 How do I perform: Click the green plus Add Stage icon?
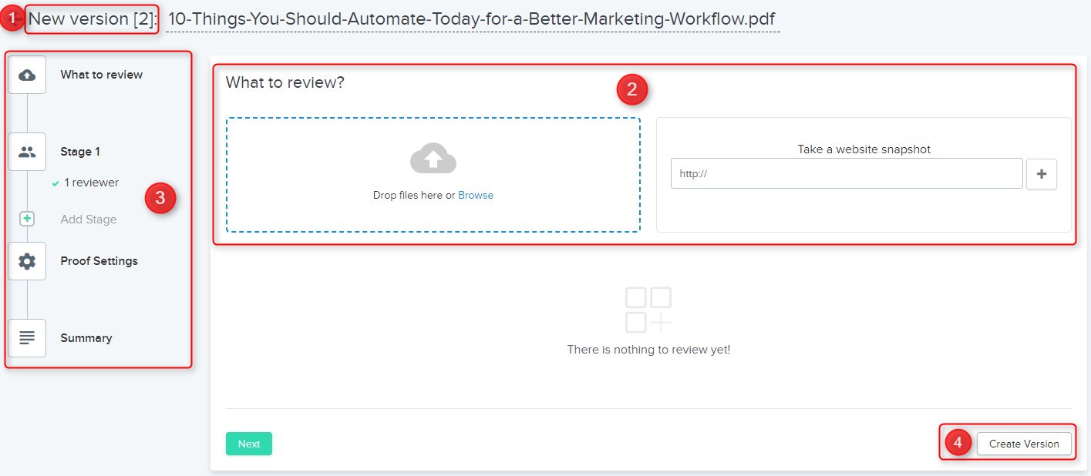(27, 220)
